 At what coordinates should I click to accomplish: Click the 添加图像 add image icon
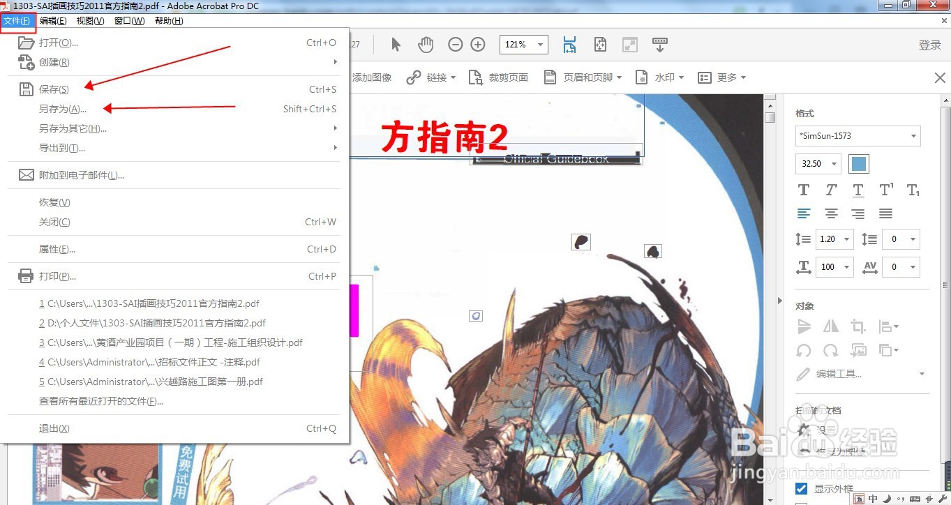point(372,77)
